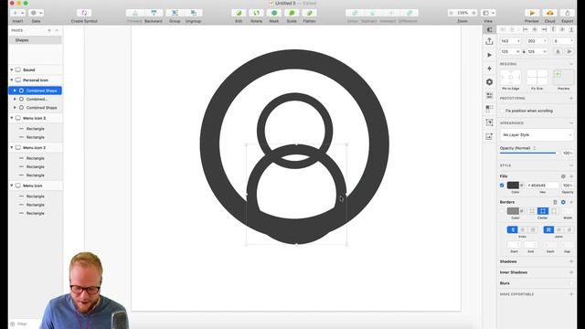Group the selected layers
This screenshot has width=585, height=329.
click(x=175, y=13)
